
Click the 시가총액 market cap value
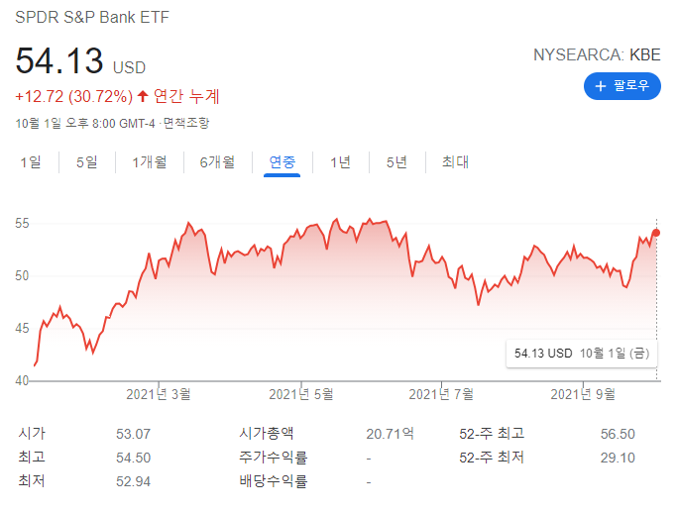pos(390,434)
